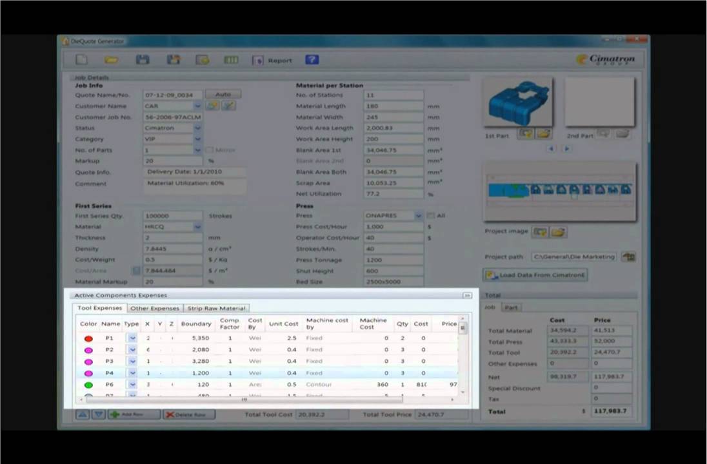This screenshot has height=464, width=707.
Task: Click the edit customer icon beside Customer Name
Action: coord(228,106)
